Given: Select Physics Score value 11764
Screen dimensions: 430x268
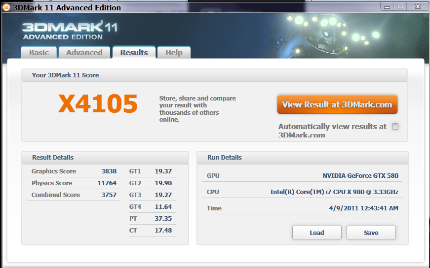Looking at the screenshot, I should pos(107,183).
